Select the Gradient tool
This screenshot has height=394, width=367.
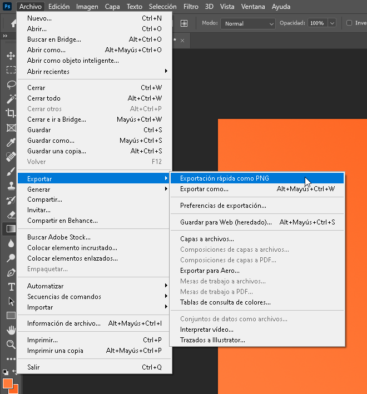click(x=11, y=229)
